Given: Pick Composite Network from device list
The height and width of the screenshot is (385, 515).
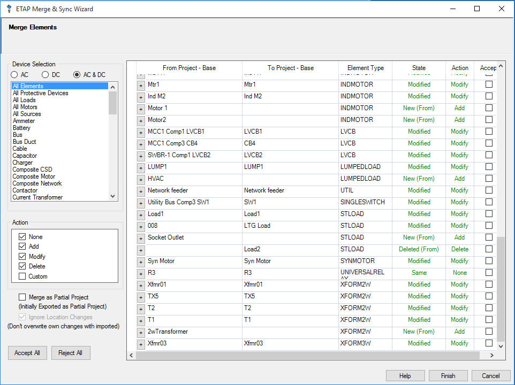Looking at the screenshot, I should pyautogui.click(x=60, y=183).
